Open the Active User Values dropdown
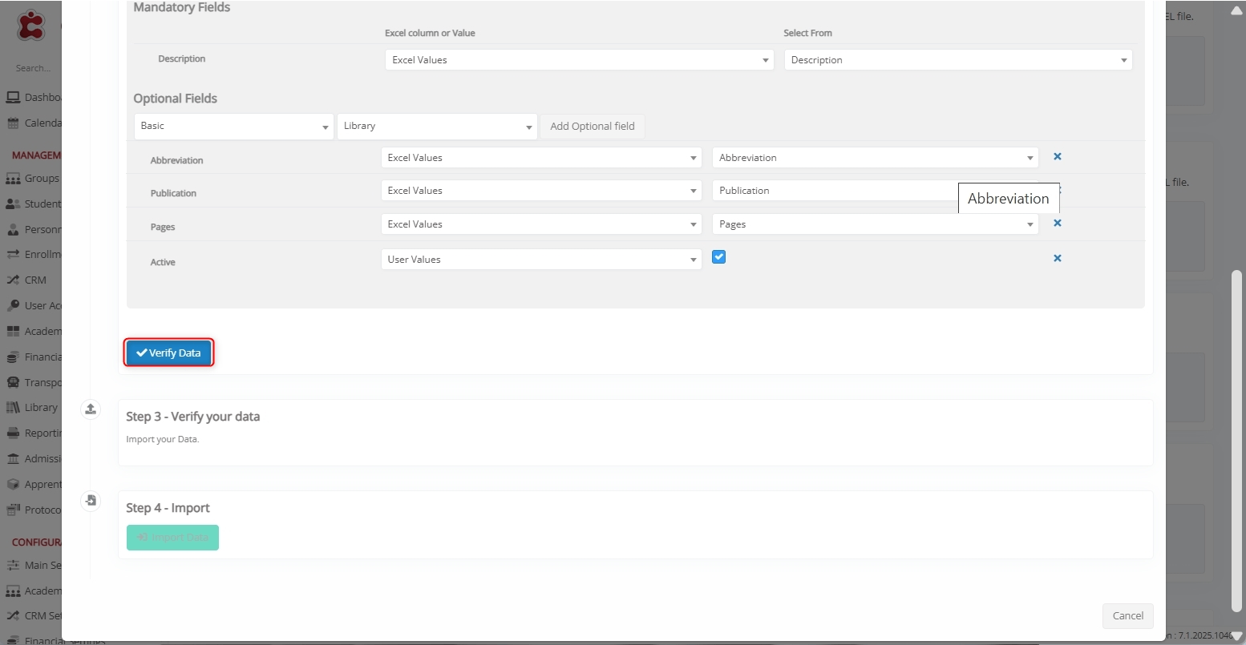This screenshot has height=645, width=1246. (540, 260)
